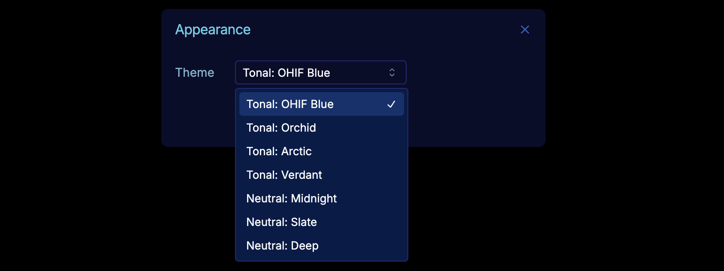The image size is (724, 271).
Task: Pick the Tonal: Verdant theme
Action: point(321,175)
